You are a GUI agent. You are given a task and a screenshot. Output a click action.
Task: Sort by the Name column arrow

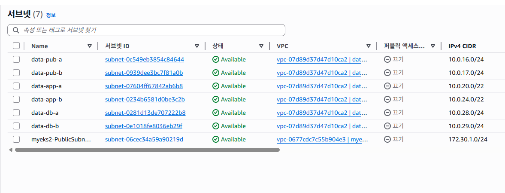pos(90,46)
